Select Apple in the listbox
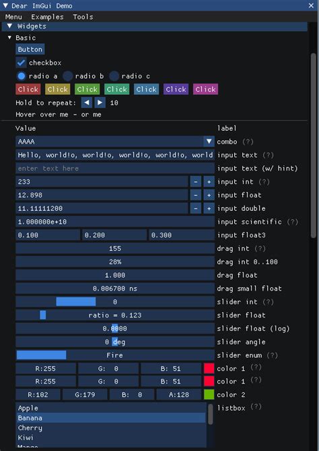 click(x=112, y=408)
